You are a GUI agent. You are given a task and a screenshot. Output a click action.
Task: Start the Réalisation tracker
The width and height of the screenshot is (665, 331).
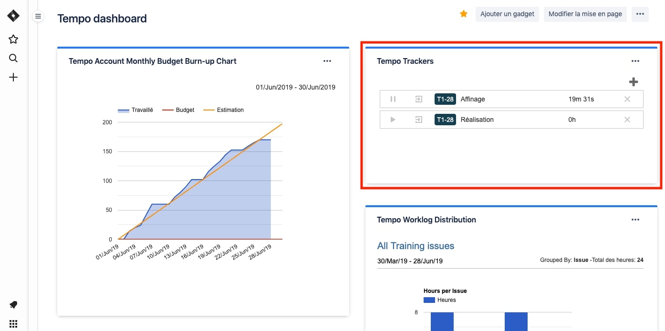(x=393, y=120)
